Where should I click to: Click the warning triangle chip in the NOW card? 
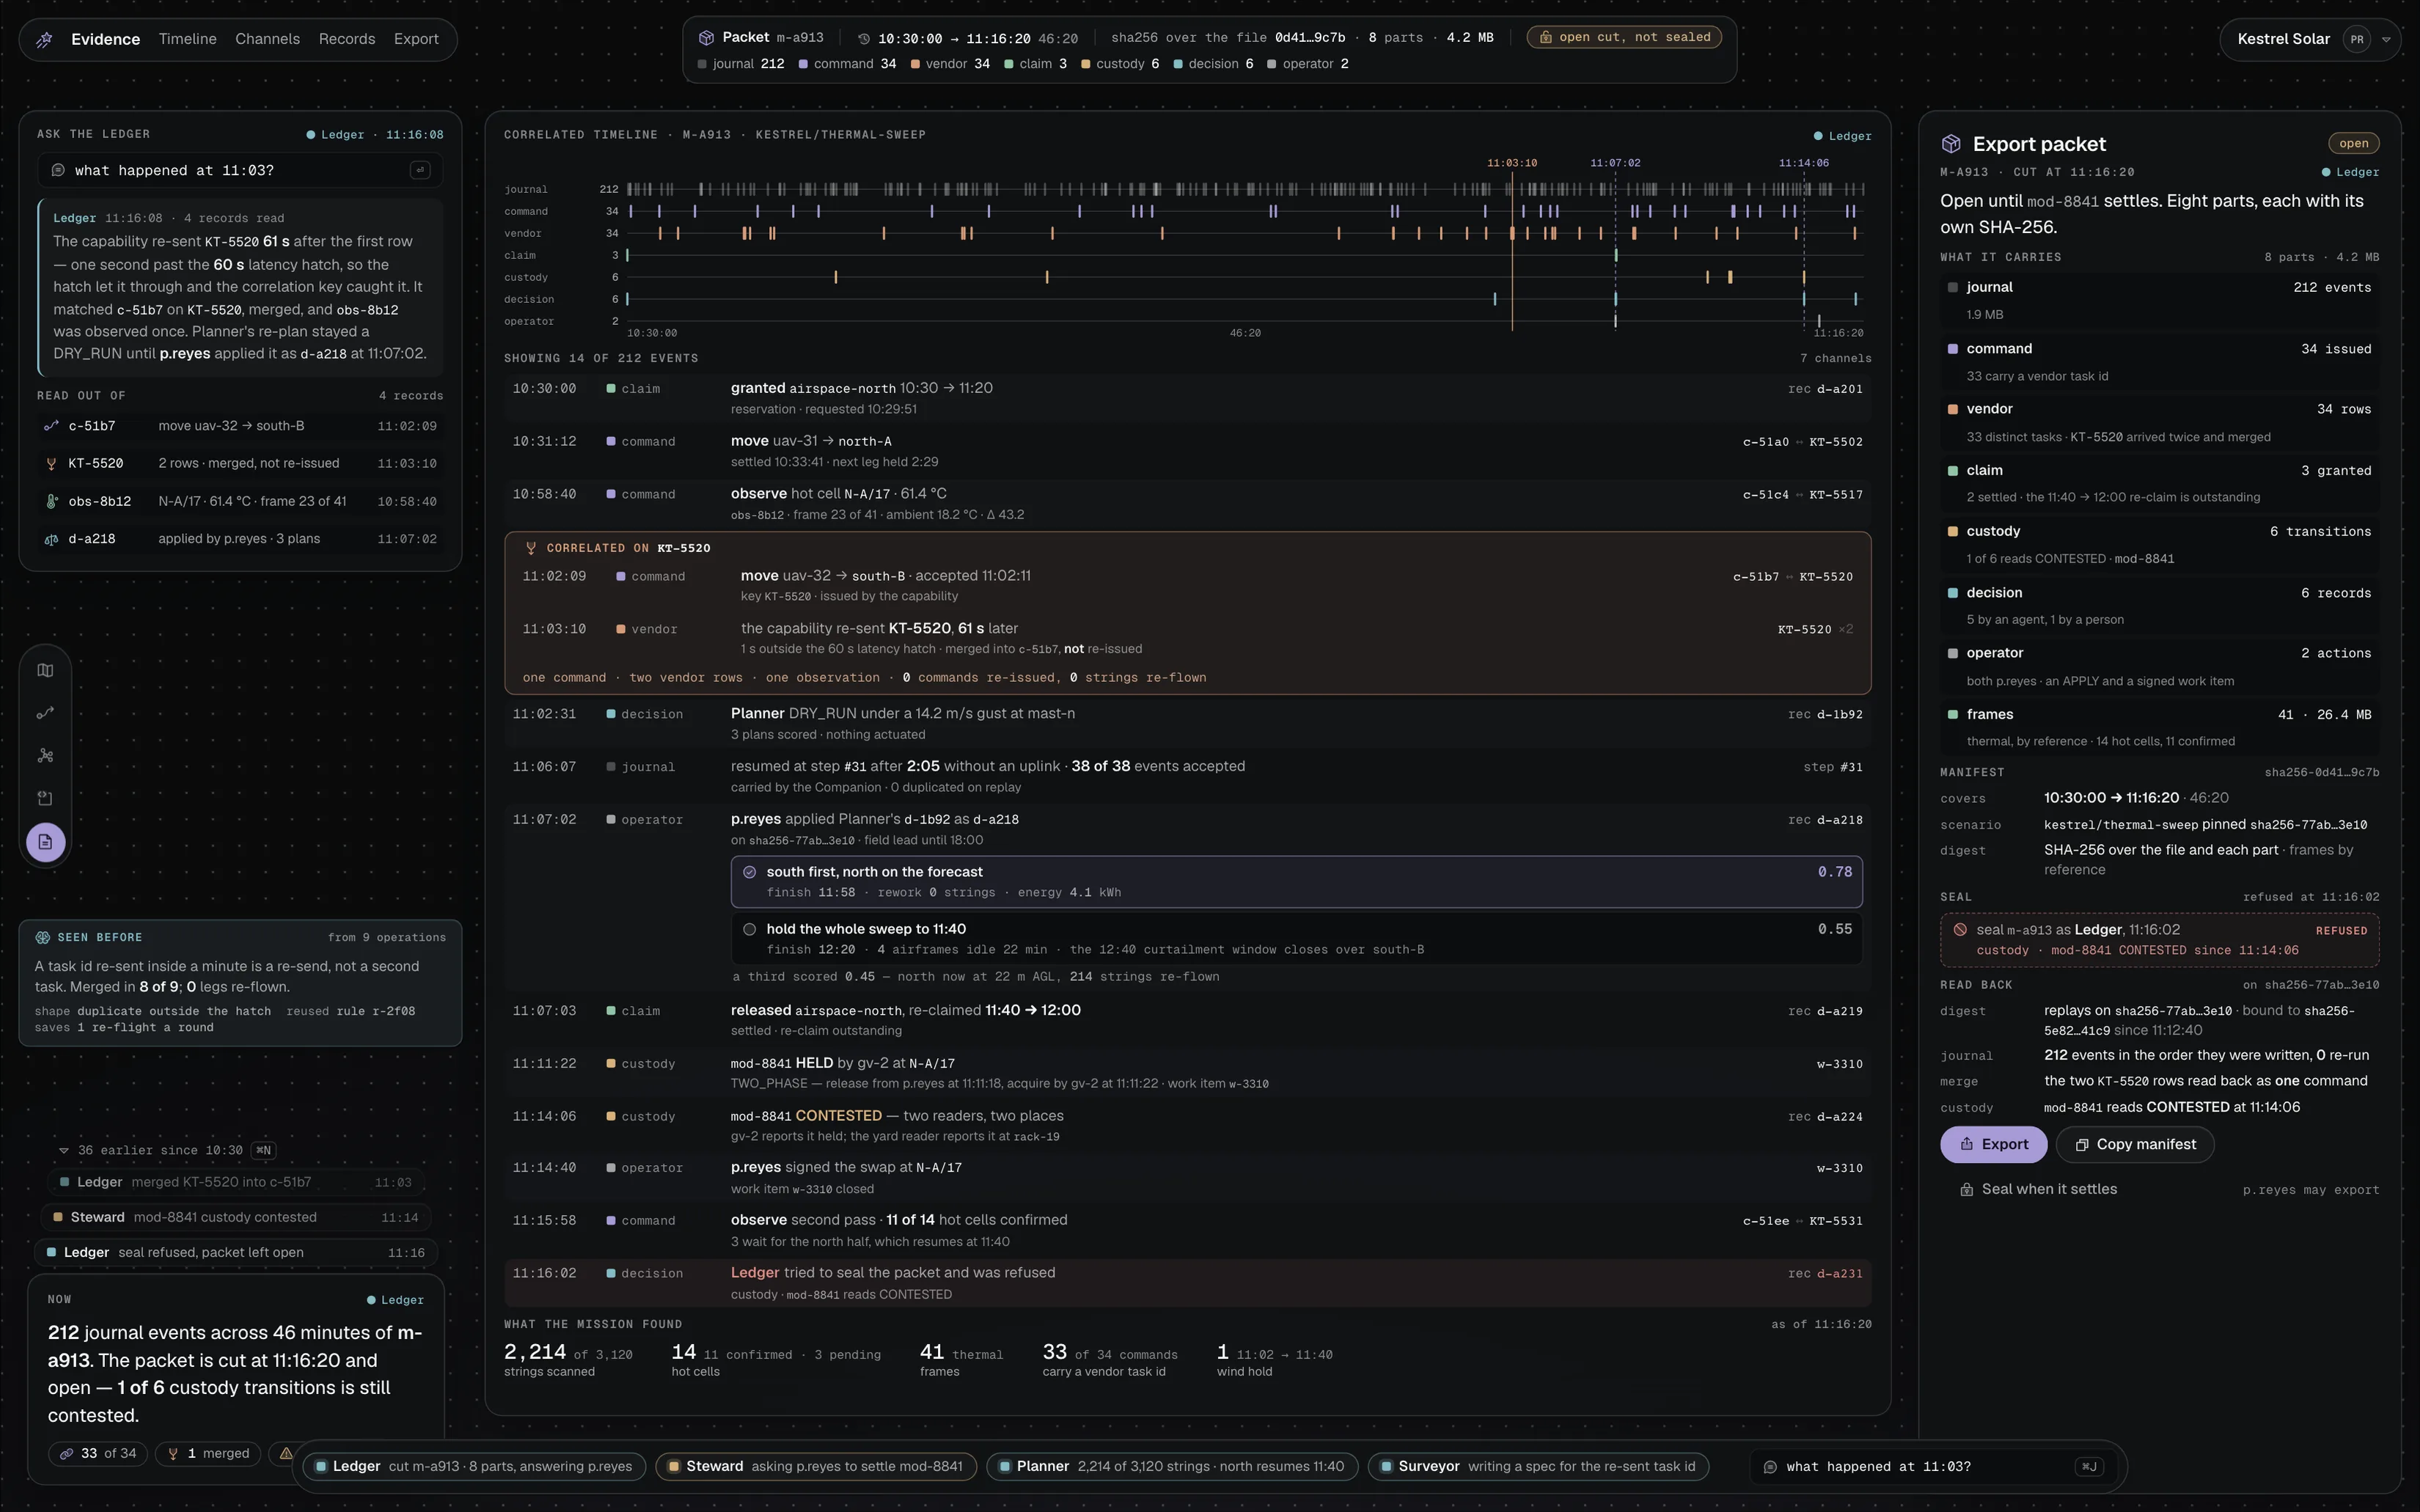coord(286,1454)
